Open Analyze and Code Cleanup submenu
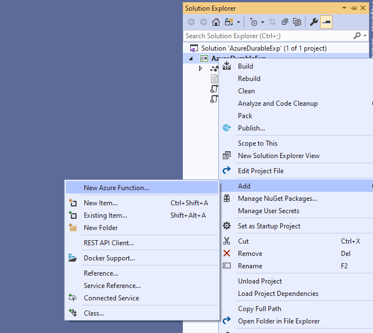 (278, 103)
